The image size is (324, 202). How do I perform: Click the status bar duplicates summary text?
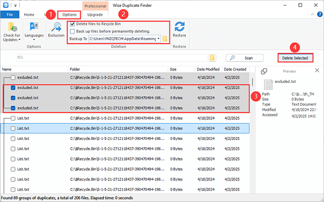(67, 198)
